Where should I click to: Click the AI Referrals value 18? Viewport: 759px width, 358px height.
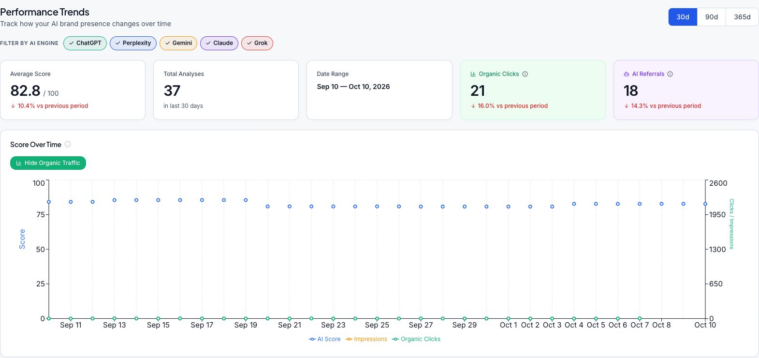pyautogui.click(x=631, y=91)
